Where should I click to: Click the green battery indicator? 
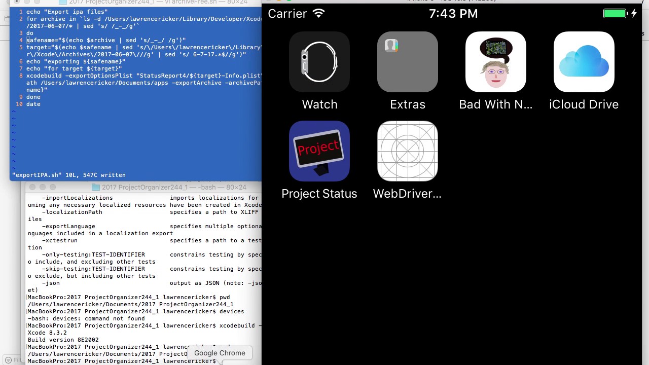click(615, 14)
